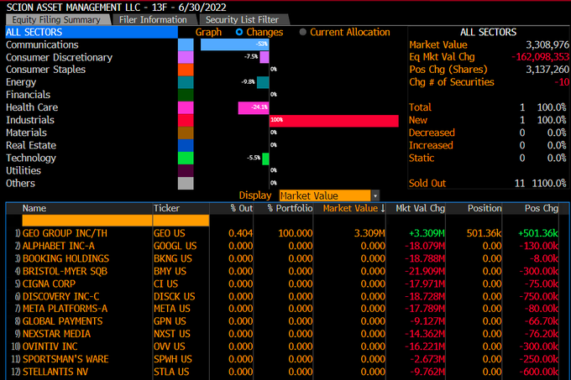Click the Consumer Staples orange swatch

click(x=186, y=70)
